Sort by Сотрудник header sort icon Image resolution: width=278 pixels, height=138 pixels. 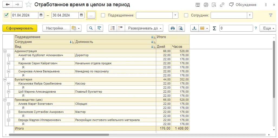click(x=72, y=42)
